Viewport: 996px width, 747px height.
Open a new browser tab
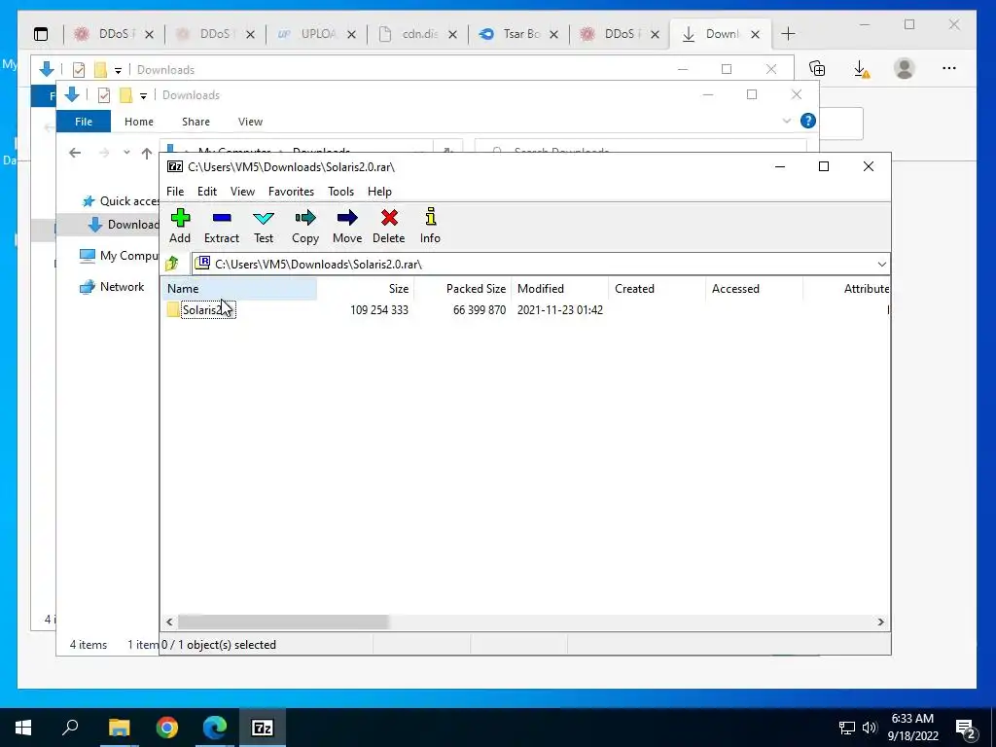(788, 34)
